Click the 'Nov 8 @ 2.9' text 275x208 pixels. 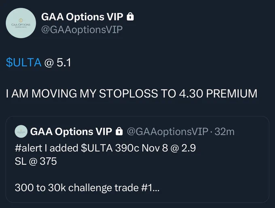click(x=169, y=148)
